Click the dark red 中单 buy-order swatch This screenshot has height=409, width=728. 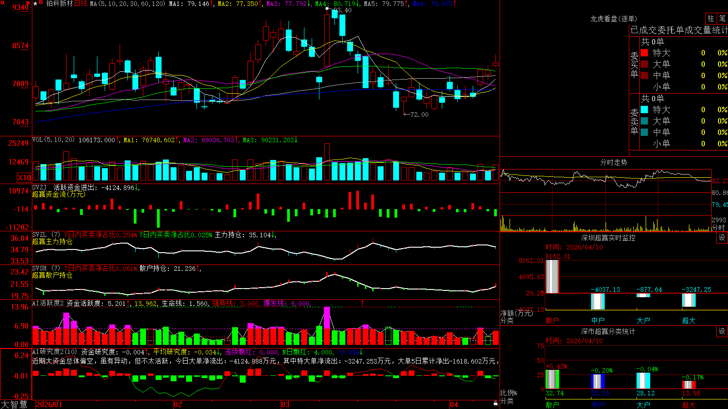(644, 75)
